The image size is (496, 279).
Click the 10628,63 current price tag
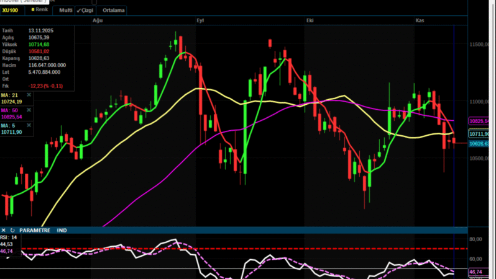(x=480, y=144)
